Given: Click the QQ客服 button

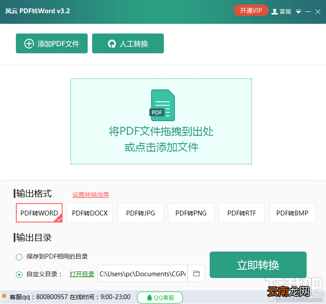Looking at the screenshot, I should 160,297.
